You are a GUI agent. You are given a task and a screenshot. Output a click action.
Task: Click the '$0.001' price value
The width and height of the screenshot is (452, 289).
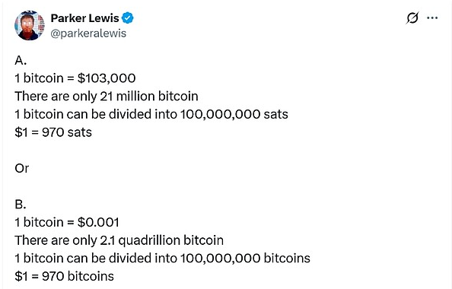pos(98,222)
